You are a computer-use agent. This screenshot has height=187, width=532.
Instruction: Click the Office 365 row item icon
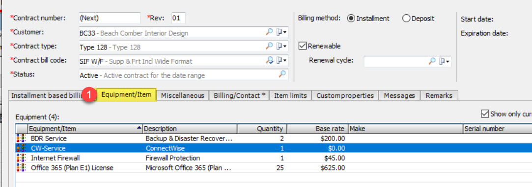click(x=22, y=168)
